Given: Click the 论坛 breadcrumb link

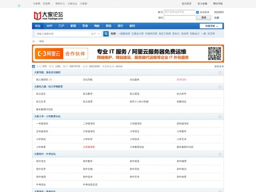Looking at the screenshot, I should (41, 41).
